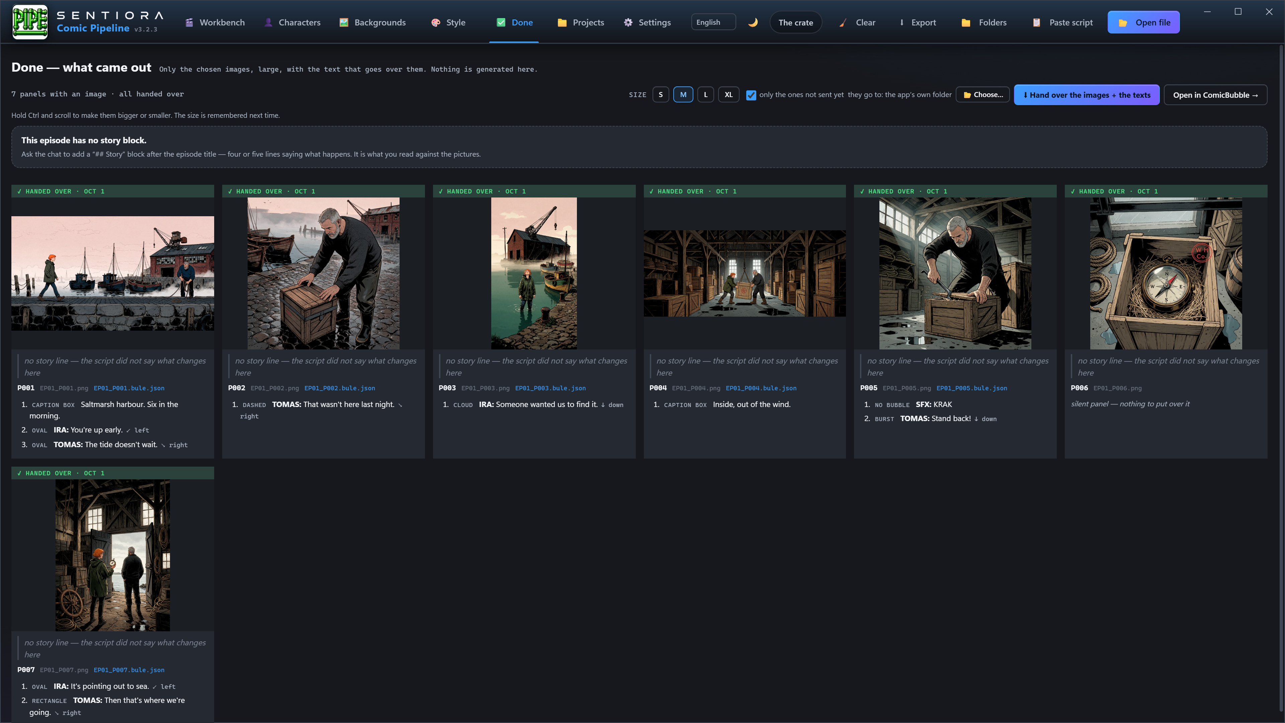Click "silent panel — nothing to put over it" text
The image size is (1285, 723).
pyautogui.click(x=1130, y=404)
